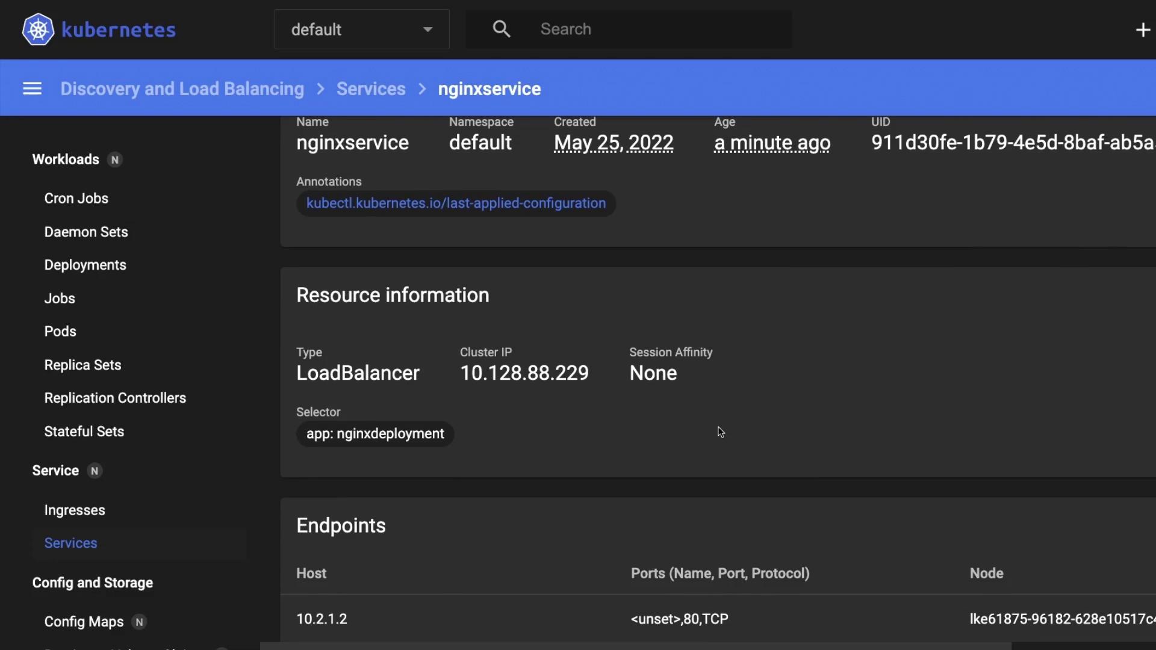Click the namespace dropdown arrow
Image resolution: width=1156 pixels, height=650 pixels.
click(x=427, y=29)
